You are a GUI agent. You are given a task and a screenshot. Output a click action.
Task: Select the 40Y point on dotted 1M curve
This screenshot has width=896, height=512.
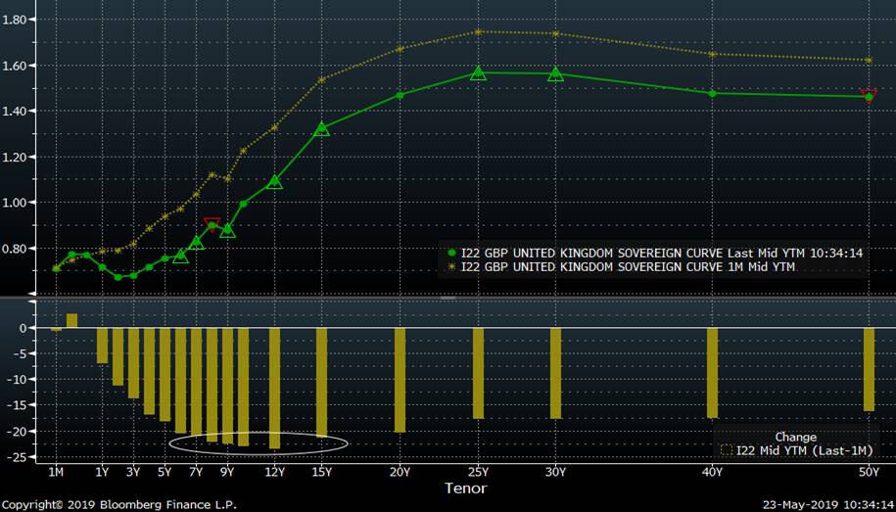(713, 54)
